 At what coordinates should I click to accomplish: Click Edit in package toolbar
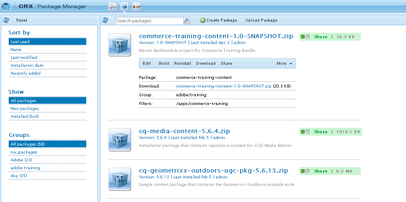click(146, 63)
